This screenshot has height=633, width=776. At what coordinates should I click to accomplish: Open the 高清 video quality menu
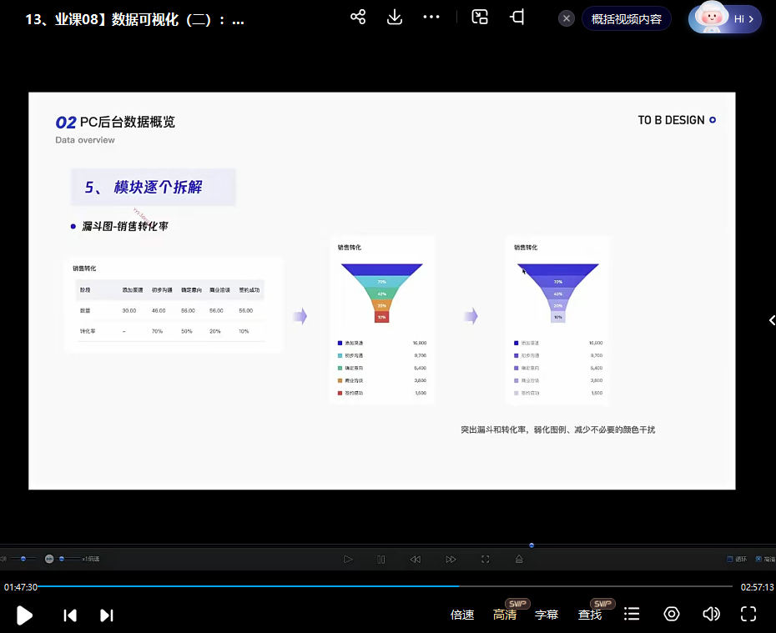tap(505, 615)
